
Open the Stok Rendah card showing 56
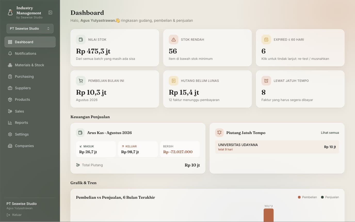(207, 48)
